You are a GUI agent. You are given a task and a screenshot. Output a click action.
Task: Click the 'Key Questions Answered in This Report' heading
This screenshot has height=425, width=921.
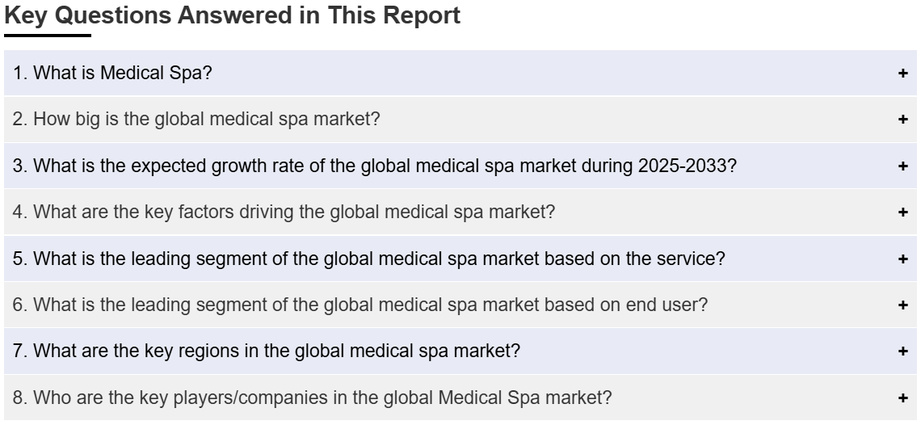(232, 16)
